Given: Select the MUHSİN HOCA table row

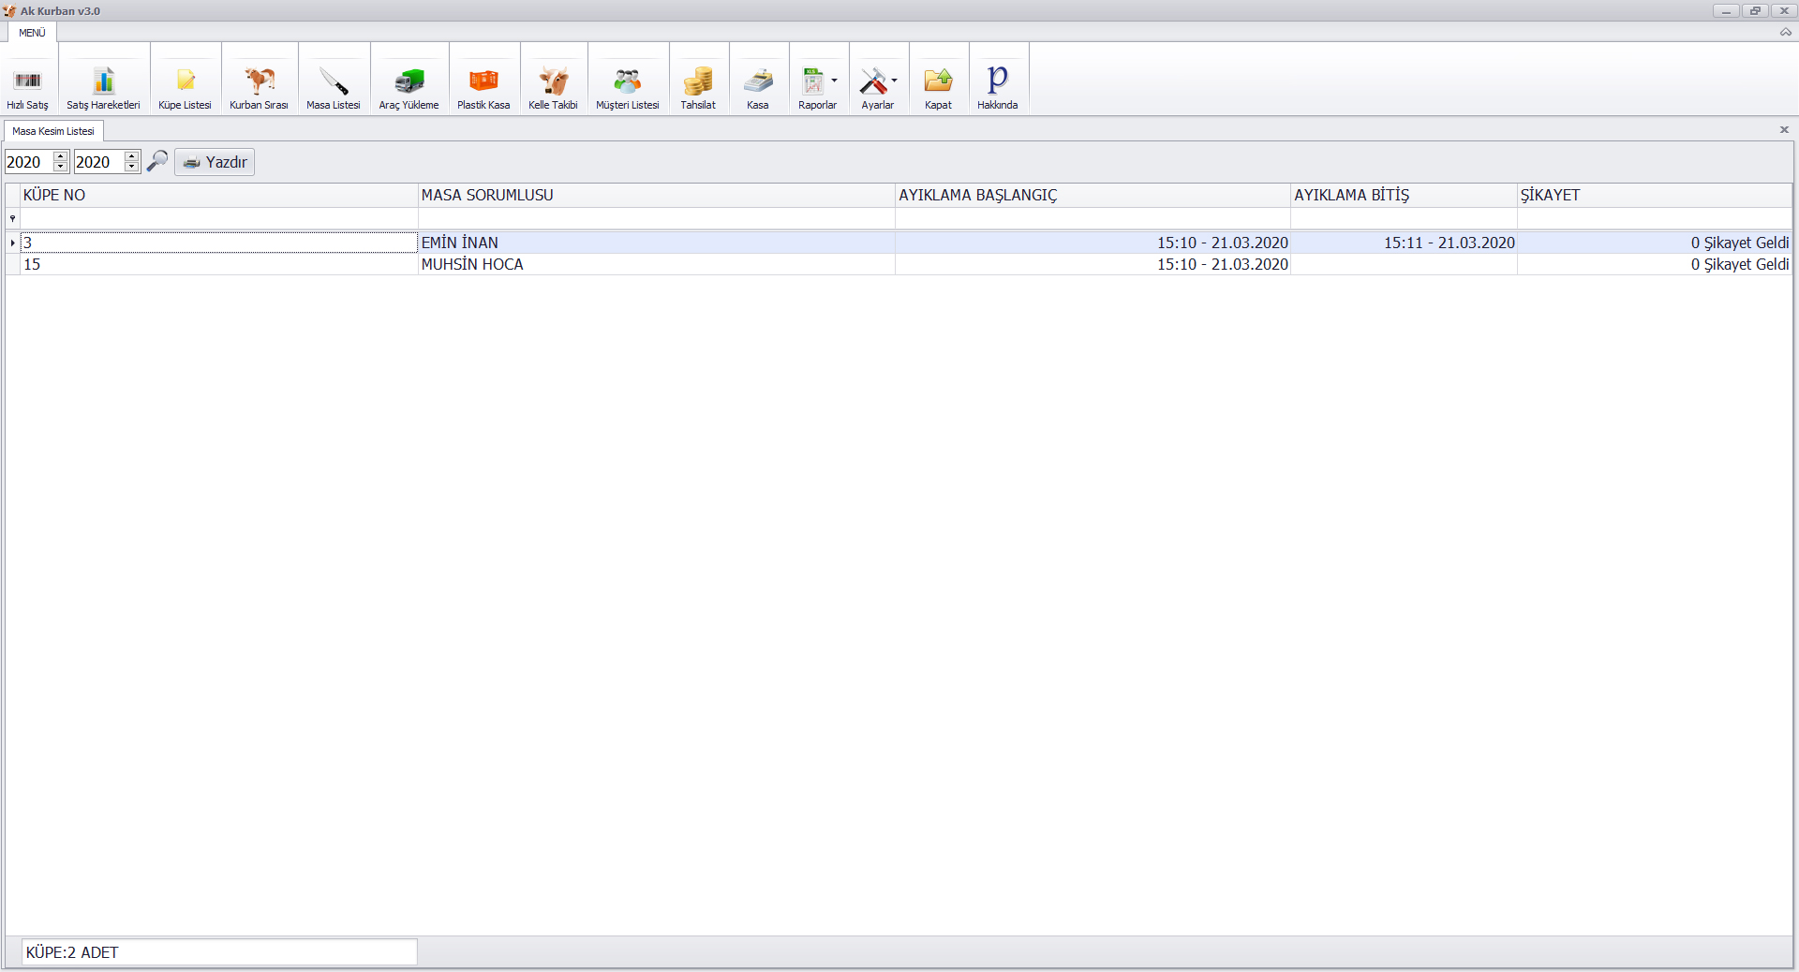Looking at the screenshot, I should coord(472,265).
